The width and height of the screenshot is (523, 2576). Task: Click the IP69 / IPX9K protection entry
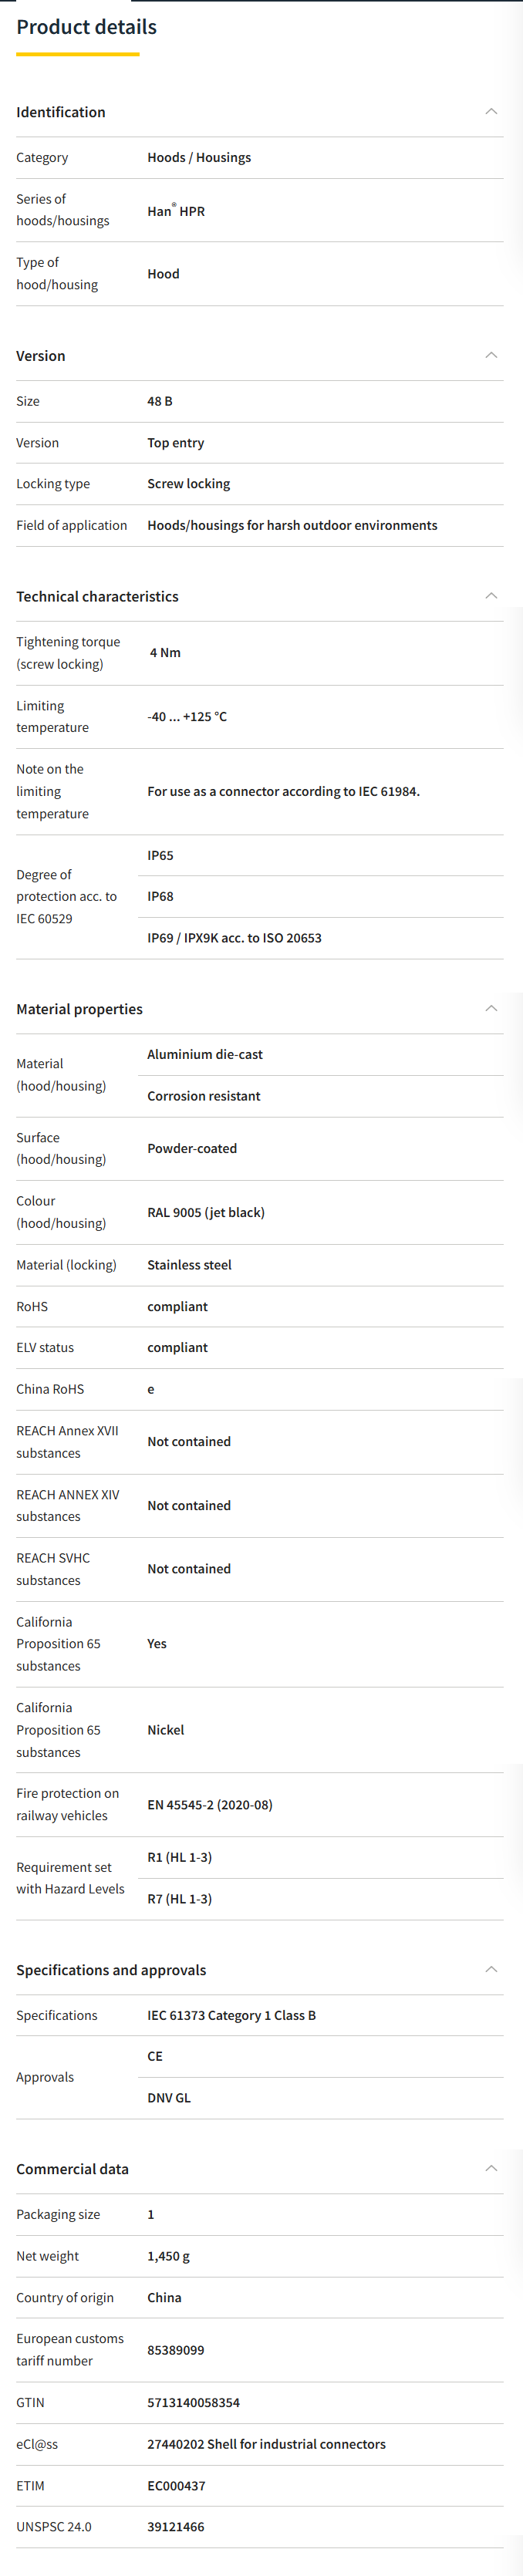234,938
